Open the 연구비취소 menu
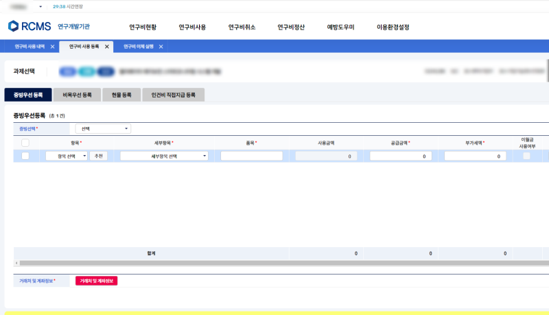Screen dimensions: 549x315 click(242, 27)
